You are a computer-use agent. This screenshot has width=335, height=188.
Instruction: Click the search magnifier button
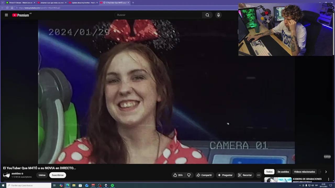[x=207, y=15]
